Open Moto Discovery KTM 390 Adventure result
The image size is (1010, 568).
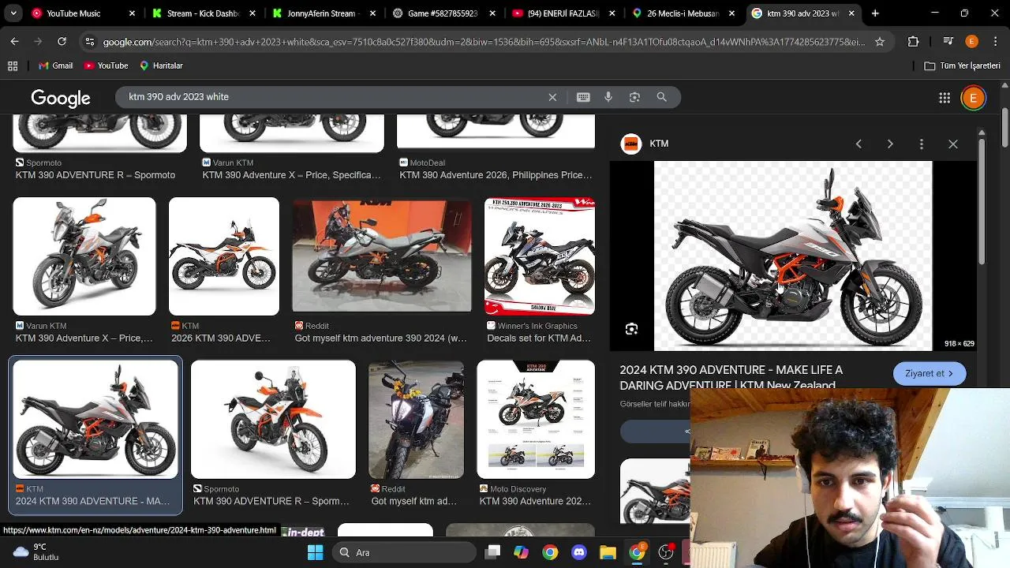click(x=536, y=420)
